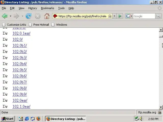Click the network tray icon
This screenshot has width=163, height=122.
[x=137, y=119]
